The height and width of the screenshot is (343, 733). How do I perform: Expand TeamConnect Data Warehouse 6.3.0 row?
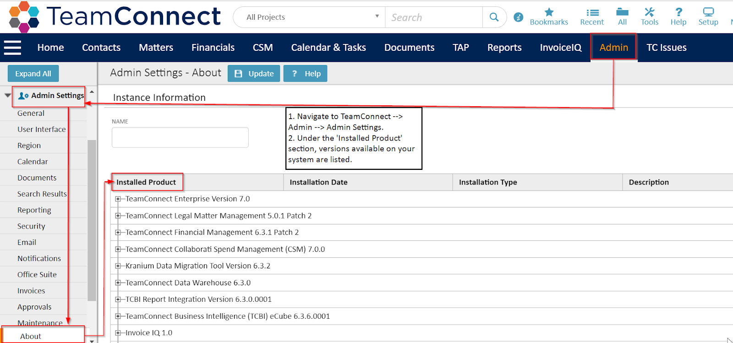[x=118, y=283]
